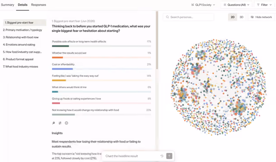Viewport: 276px width, 162px height.
Task: Send prompt with the up-arrow button
Action: point(169,156)
